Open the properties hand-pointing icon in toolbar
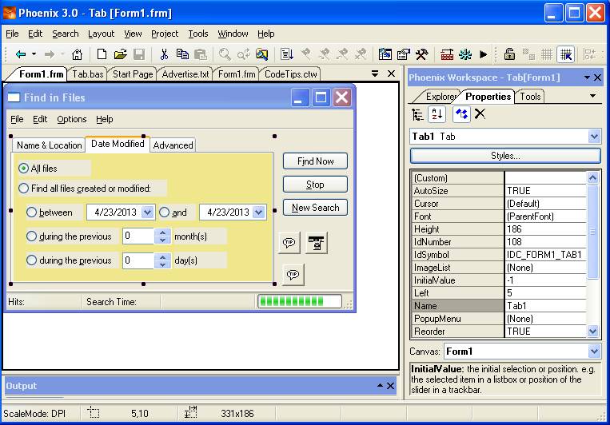The width and height of the screenshot is (610, 425). tap(404, 54)
